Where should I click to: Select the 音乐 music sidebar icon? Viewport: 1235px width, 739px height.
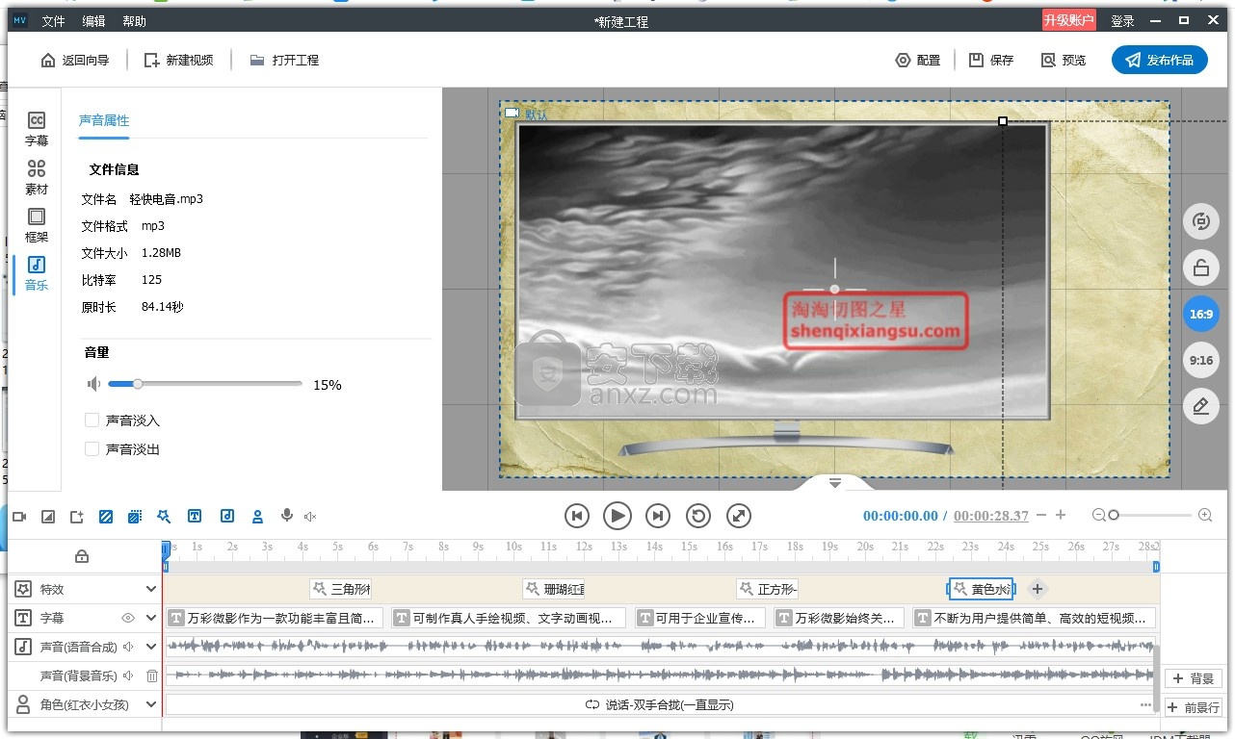37,273
